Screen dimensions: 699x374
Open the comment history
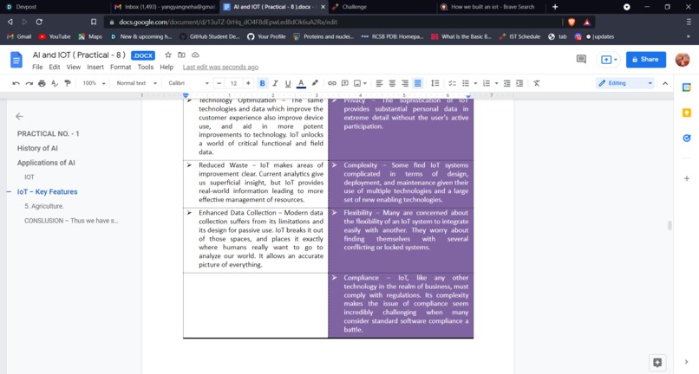[x=581, y=59]
